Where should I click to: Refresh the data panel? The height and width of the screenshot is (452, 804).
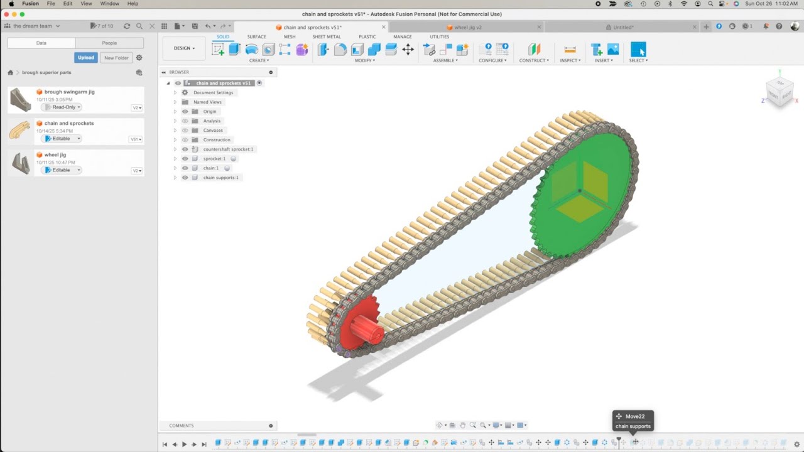pyautogui.click(x=127, y=26)
